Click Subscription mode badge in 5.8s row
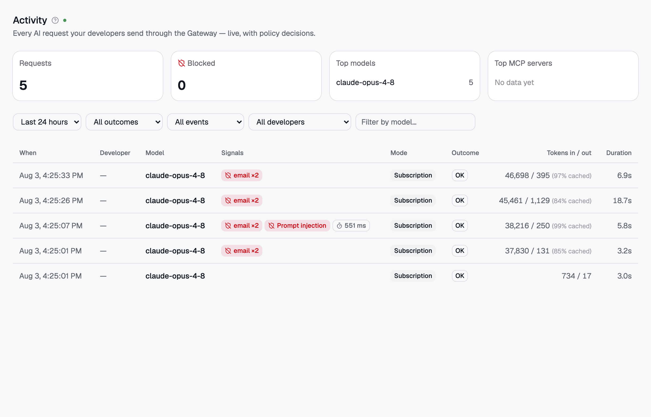 413,226
